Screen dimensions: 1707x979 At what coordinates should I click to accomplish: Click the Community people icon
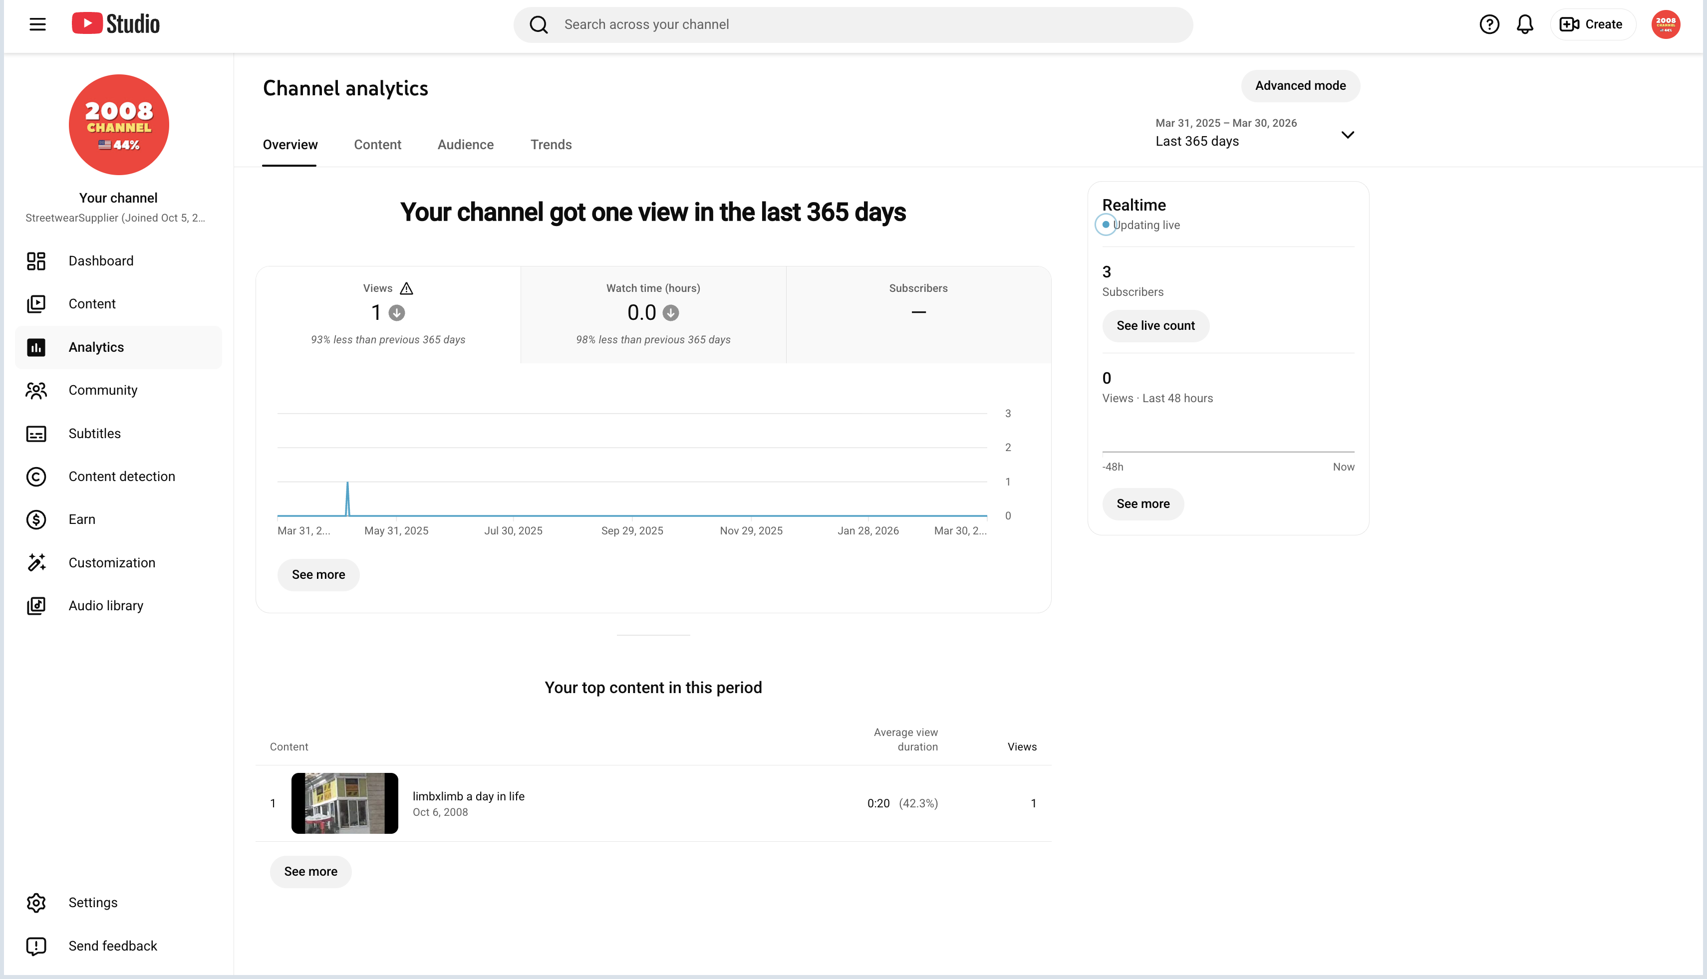tap(36, 390)
